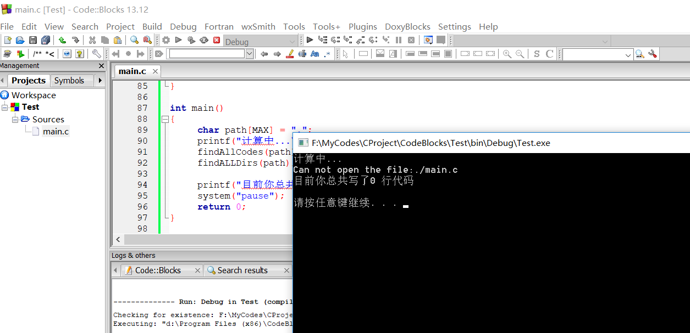This screenshot has width=690, height=333.
Task: Toggle the selected text search icon
Action: click(x=302, y=54)
